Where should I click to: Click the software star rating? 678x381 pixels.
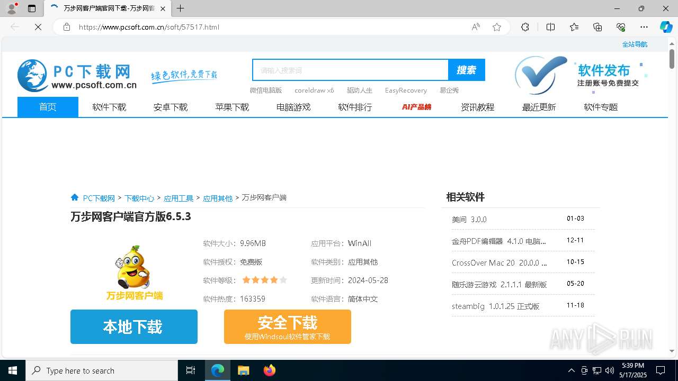click(264, 280)
